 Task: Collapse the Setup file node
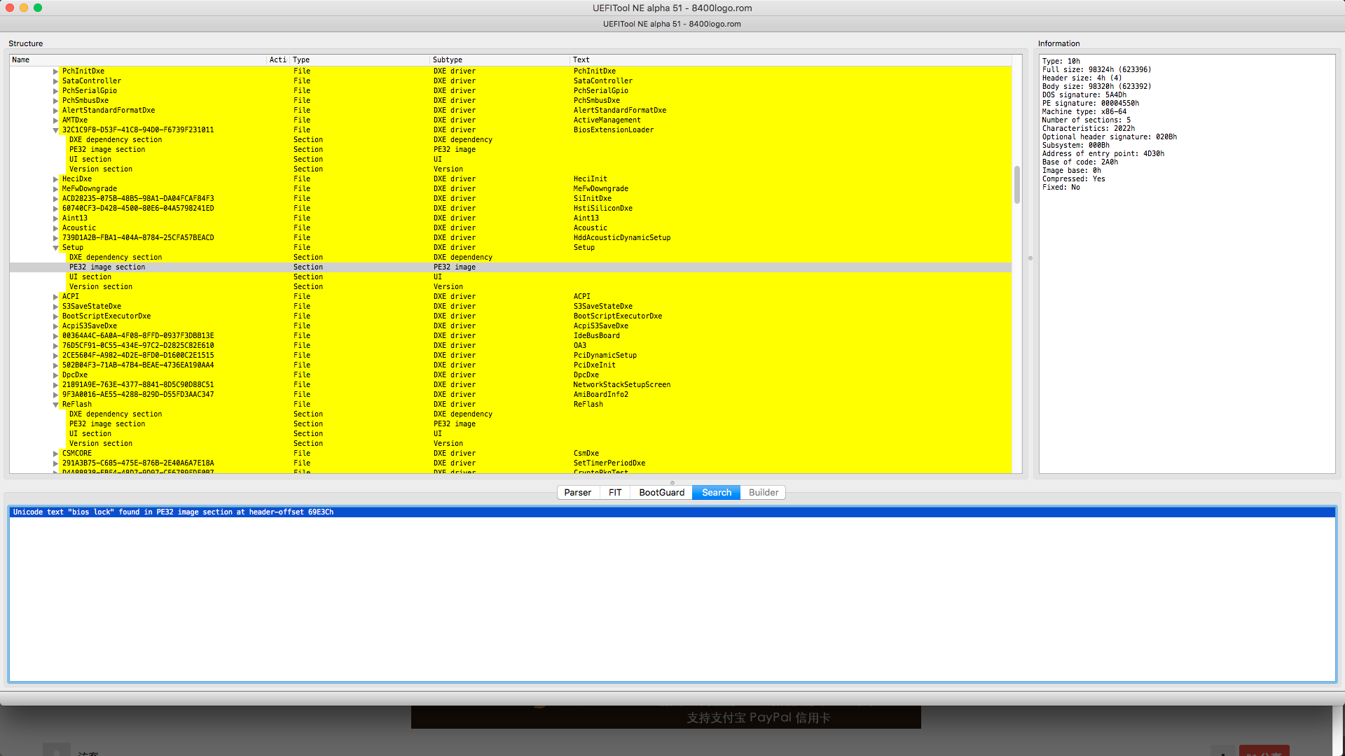tap(55, 248)
